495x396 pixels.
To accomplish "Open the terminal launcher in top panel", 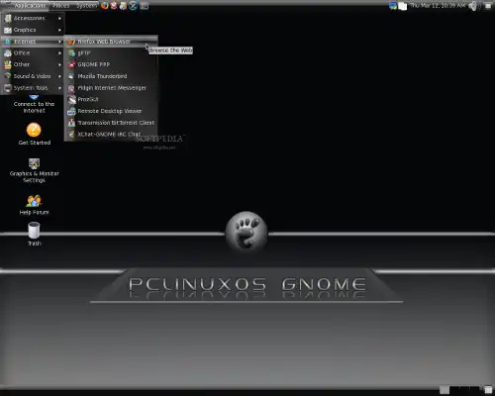I will [x=145, y=6].
